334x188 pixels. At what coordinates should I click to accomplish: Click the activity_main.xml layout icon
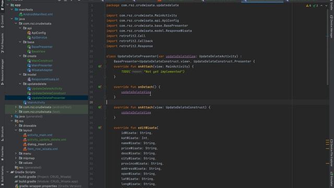(x=25, y=135)
